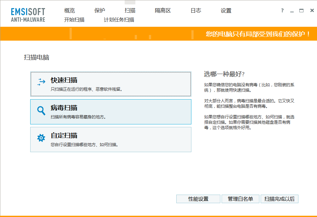317x217 pixels.
Task: Maximize the Emsisoft window
Action: [x=302, y=10]
